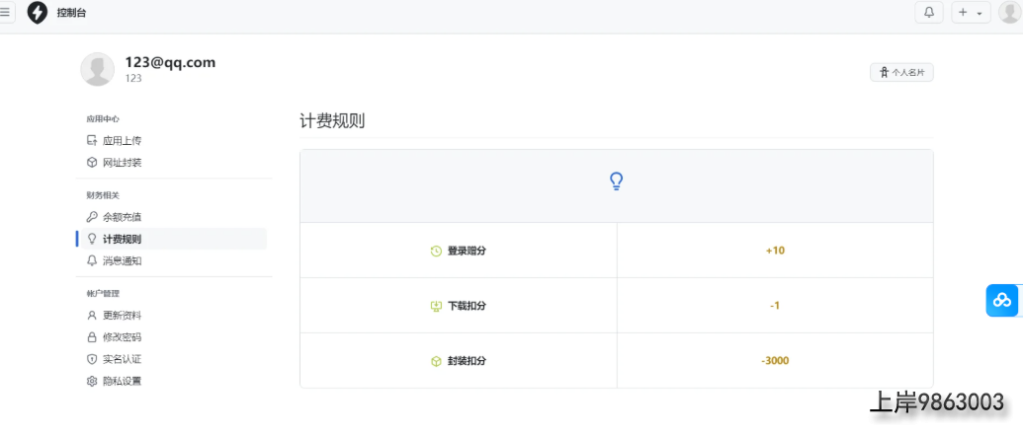Open the user avatar menu top right
Image resolution: width=1023 pixels, height=435 pixels.
[x=1009, y=12]
